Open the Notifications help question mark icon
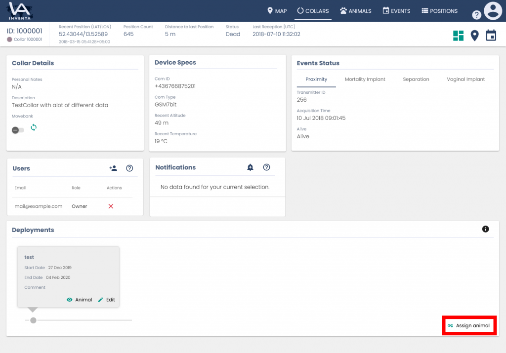Image resolution: width=506 pixels, height=353 pixels. pos(267,167)
